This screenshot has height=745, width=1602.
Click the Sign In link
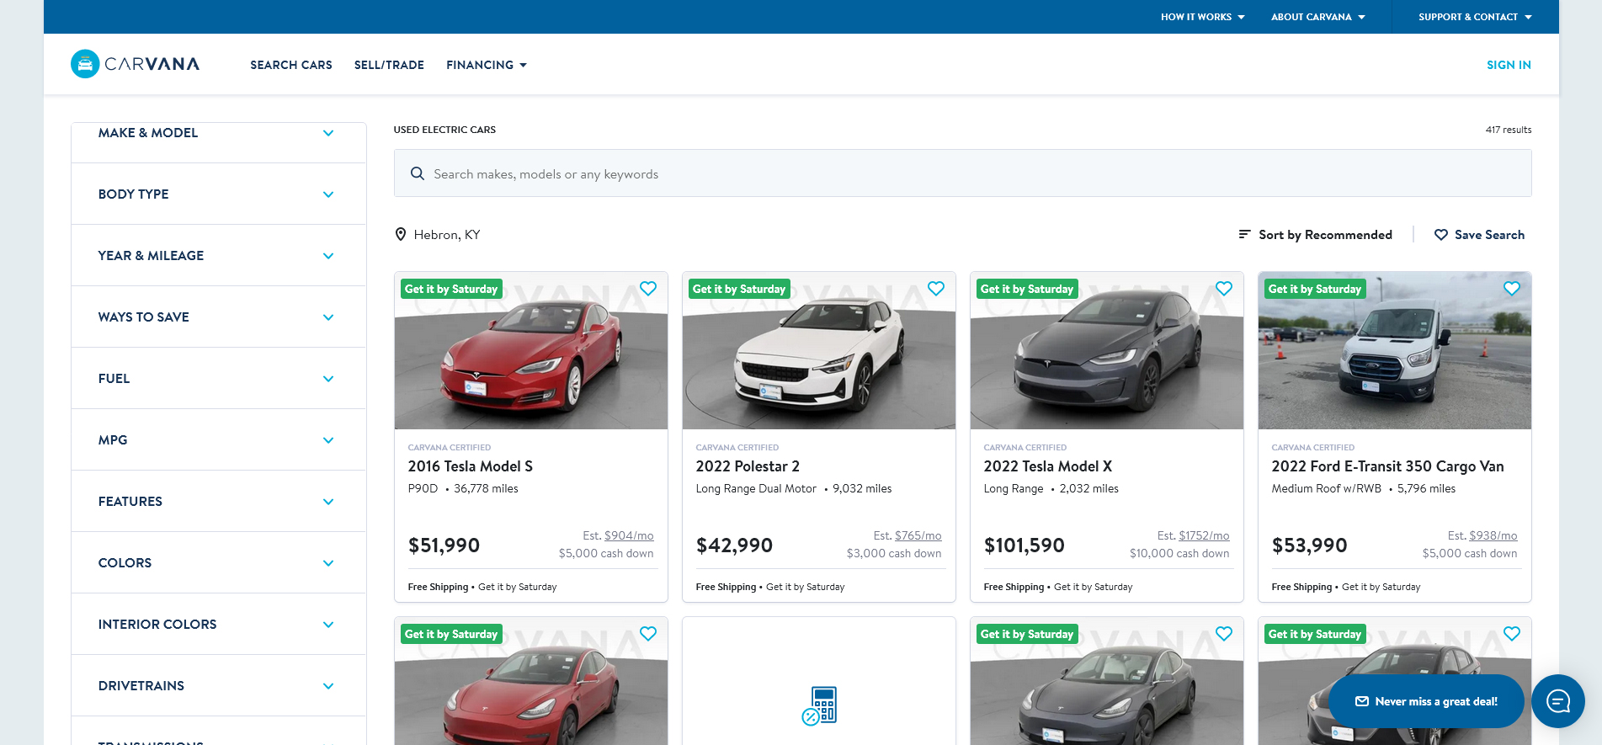1509,65
